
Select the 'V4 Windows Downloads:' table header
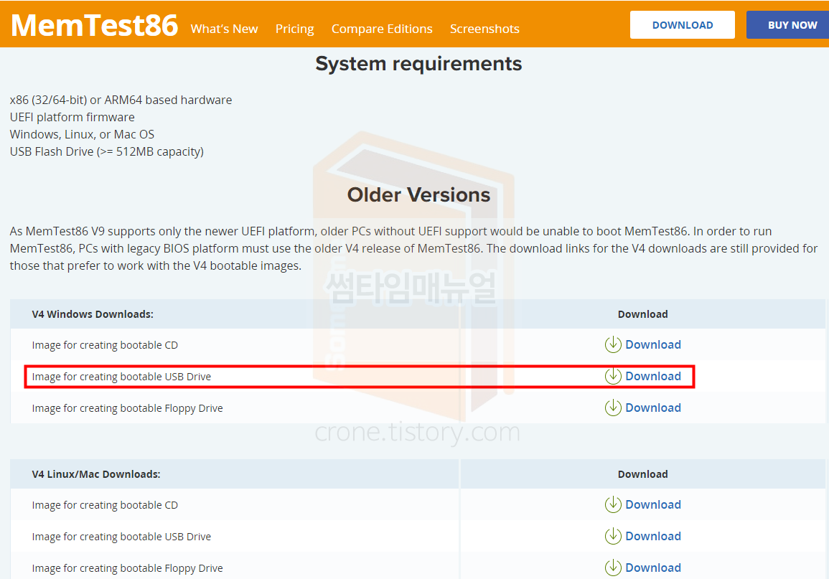(x=93, y=314)
